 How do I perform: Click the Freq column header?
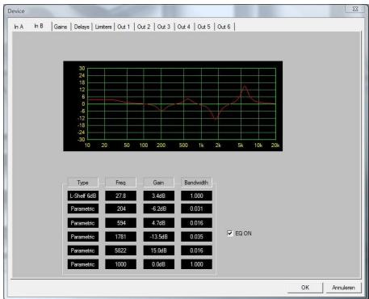[x=120, y=183]
